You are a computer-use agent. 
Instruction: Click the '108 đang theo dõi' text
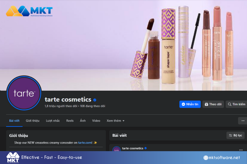pos(93,106)
